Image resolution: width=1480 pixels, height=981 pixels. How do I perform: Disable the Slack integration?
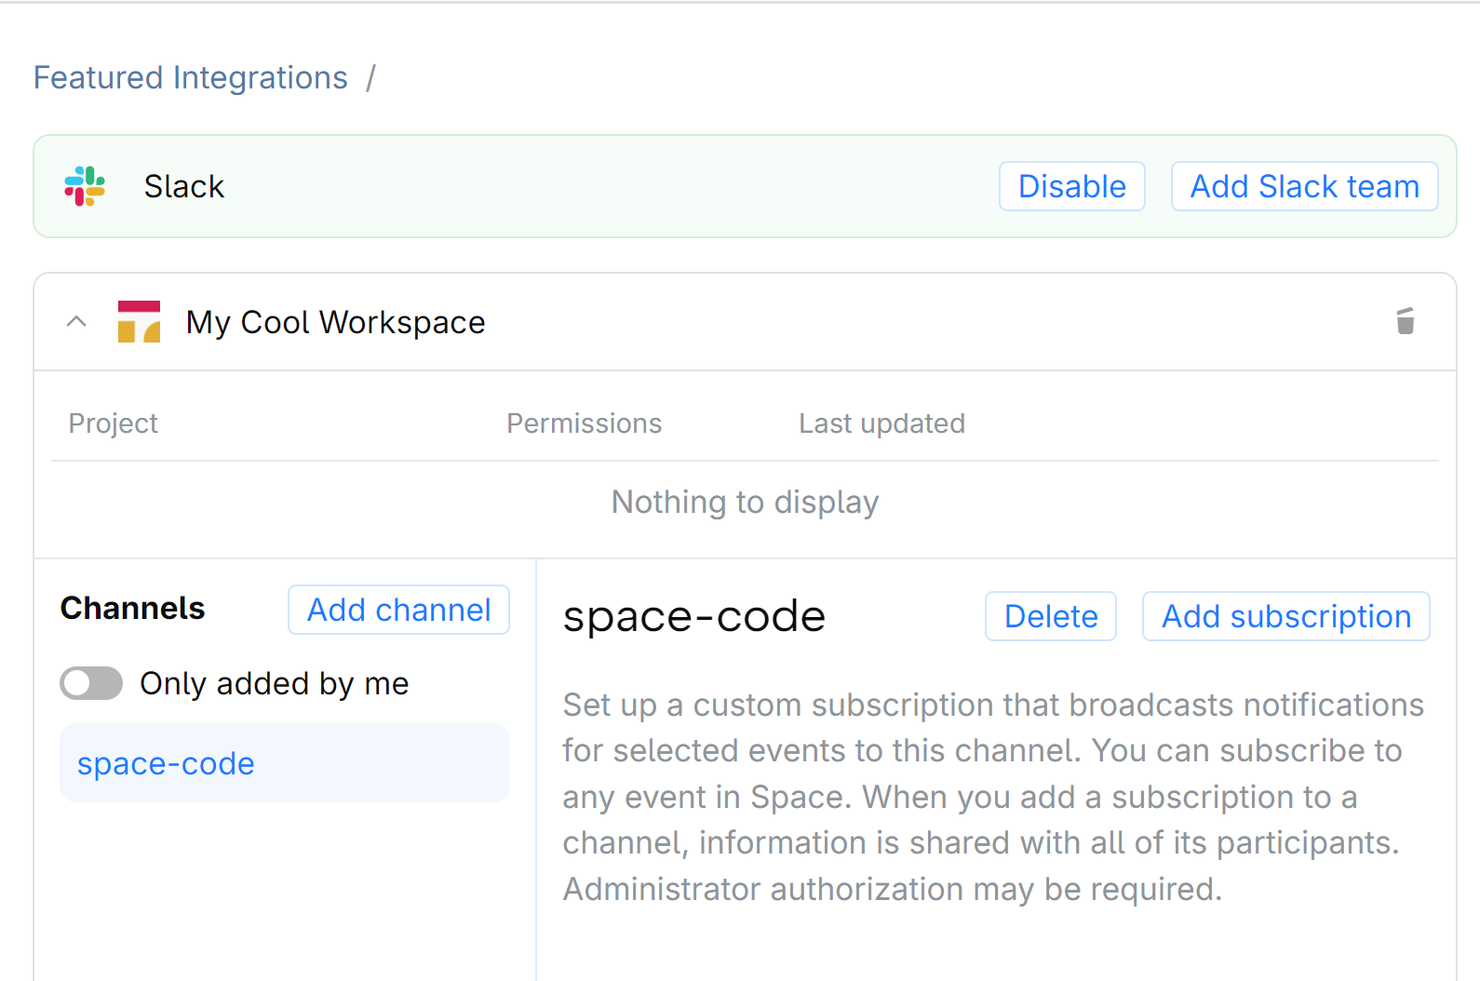pos(1071,186)
